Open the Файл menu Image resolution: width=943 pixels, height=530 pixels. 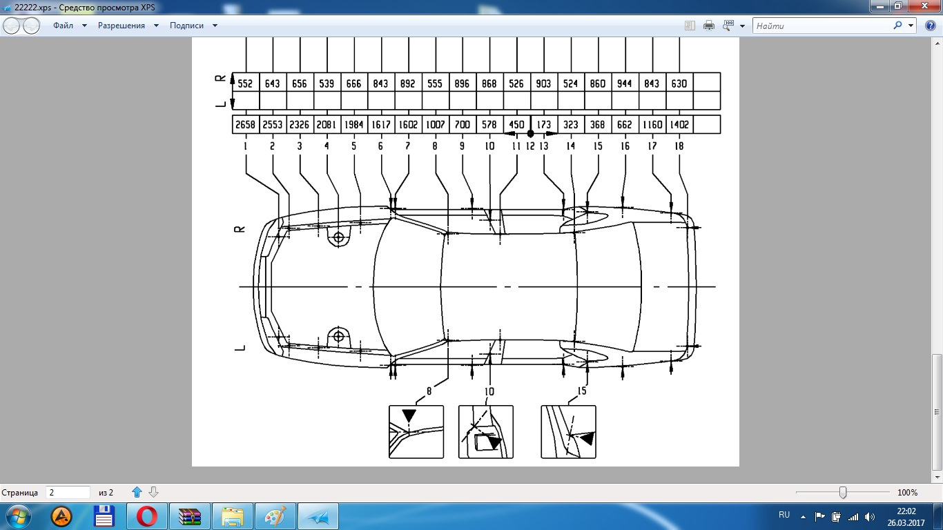(x=64, y=26)
